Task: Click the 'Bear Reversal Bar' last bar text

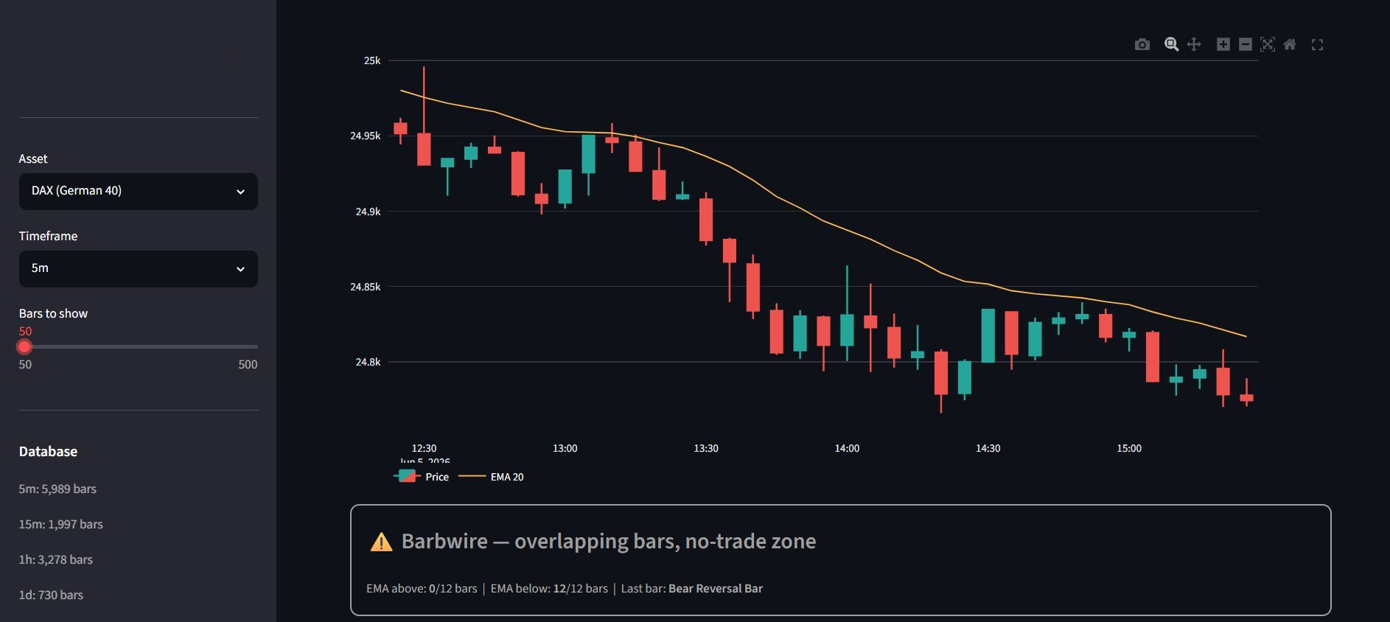Action: coord(716,589)
